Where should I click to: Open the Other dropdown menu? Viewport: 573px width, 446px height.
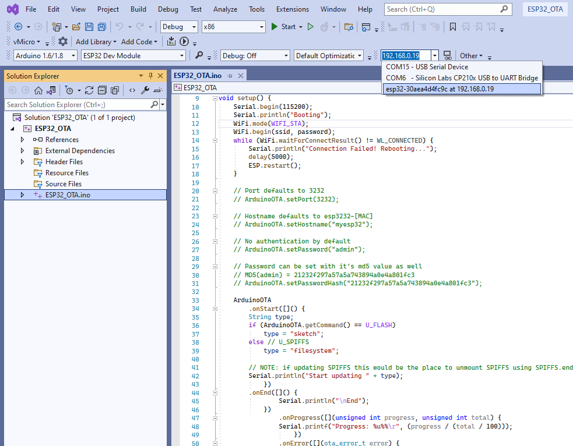pyautogui.click(x=471, y=55)
